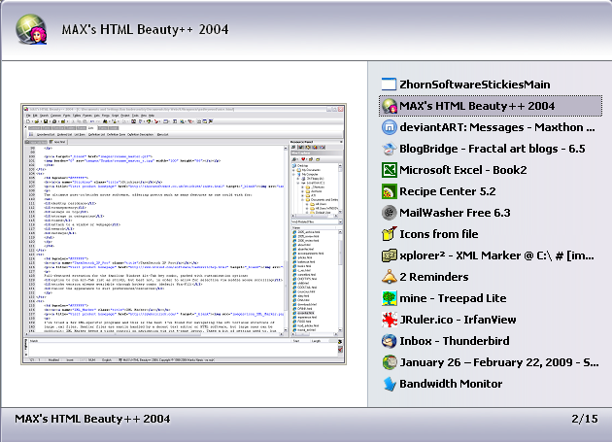
Task: Switch to mine - Treepad Lite
Action: coord(453,298)
